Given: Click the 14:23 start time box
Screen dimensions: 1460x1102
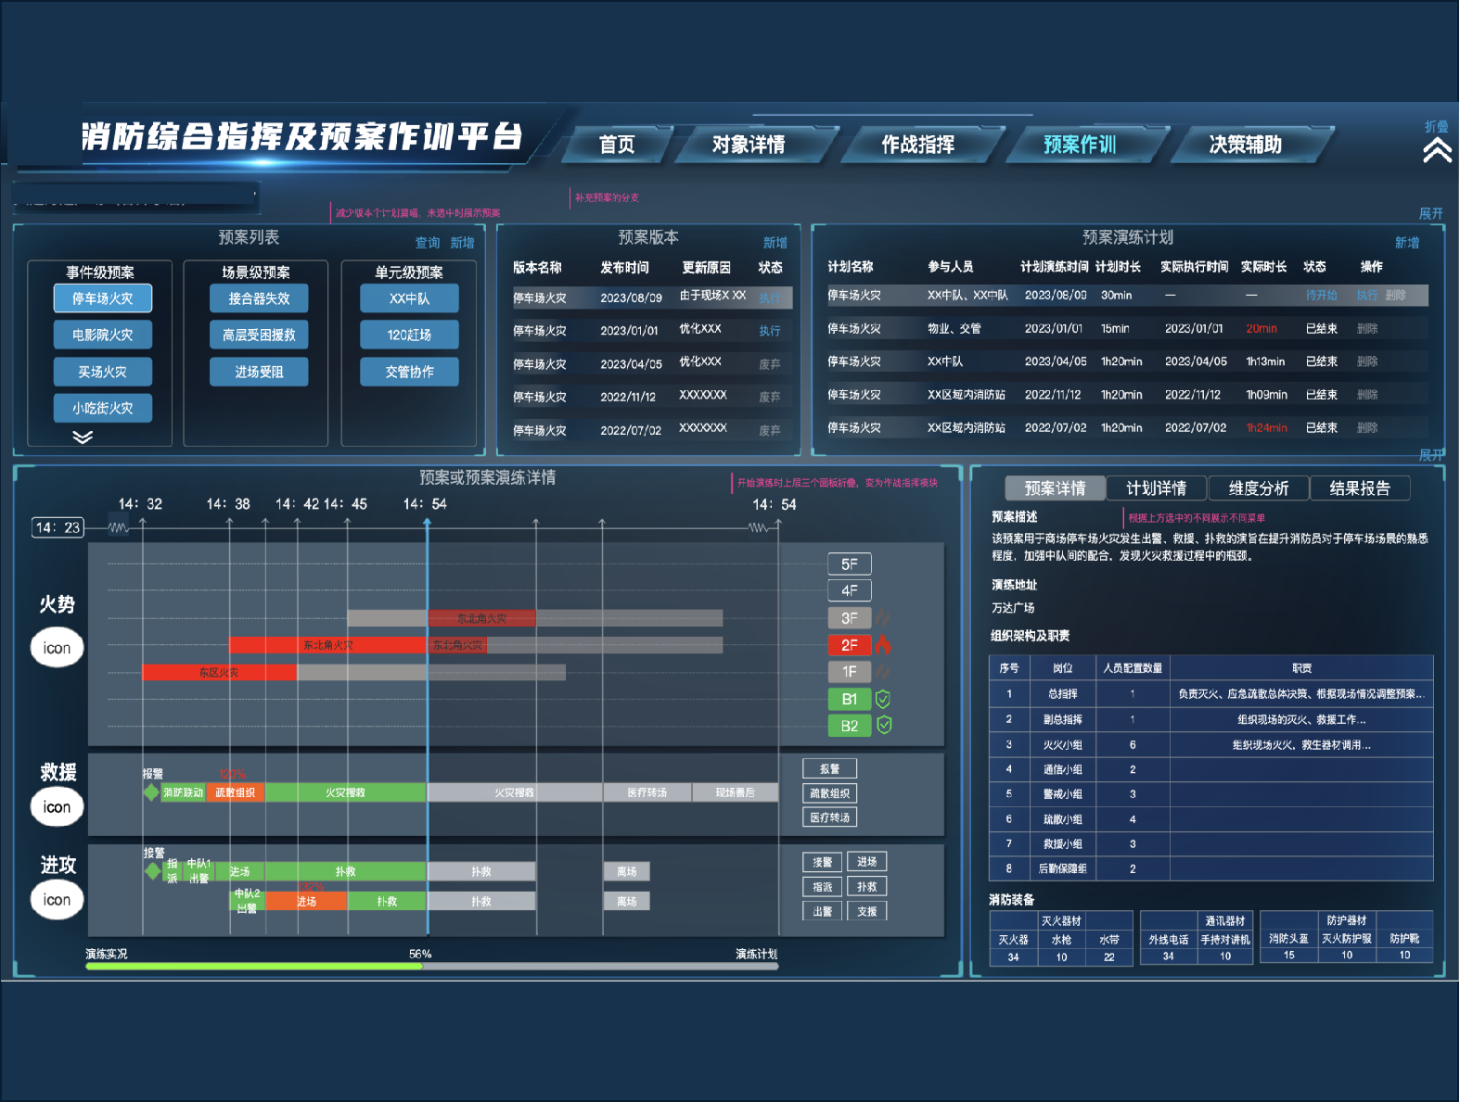Looking at the screenshot, I should click(x=58, y=527).
